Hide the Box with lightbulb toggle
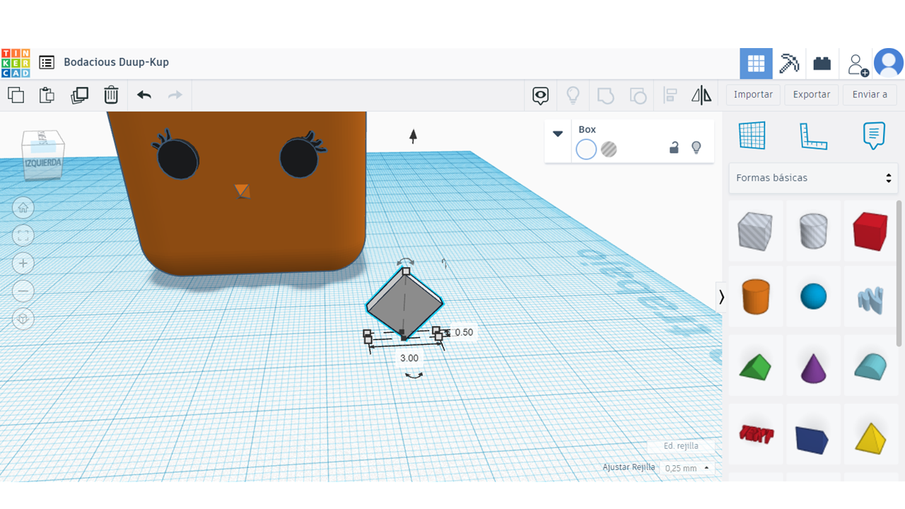Screen dimensions: 905x509 pyautogui.click(x=696, y=148)
